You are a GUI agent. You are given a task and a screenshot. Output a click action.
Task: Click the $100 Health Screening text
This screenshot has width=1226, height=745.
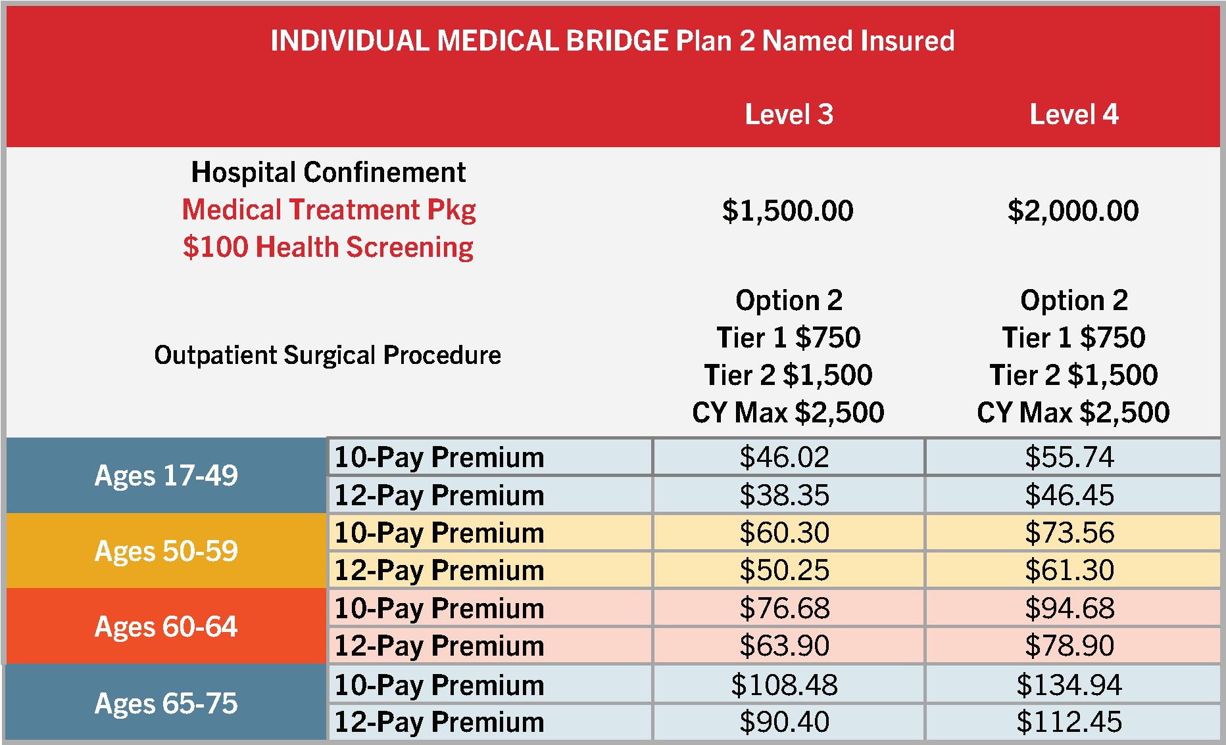[328, 247]
